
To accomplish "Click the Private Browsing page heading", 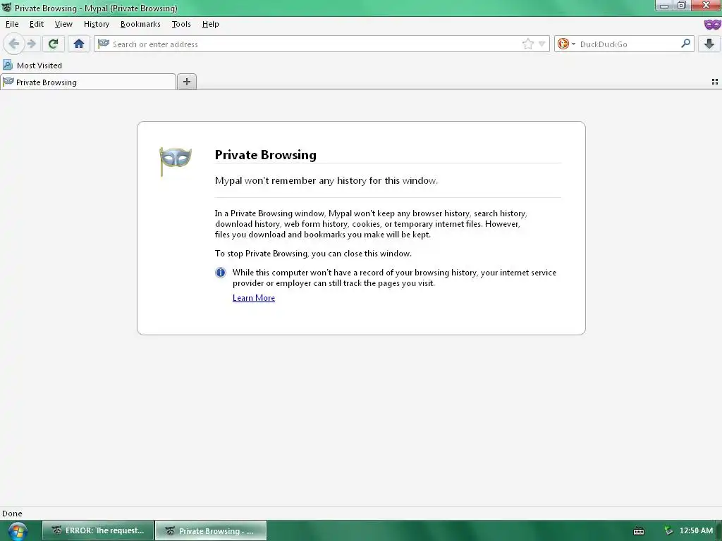I will [x=266, y=154].
